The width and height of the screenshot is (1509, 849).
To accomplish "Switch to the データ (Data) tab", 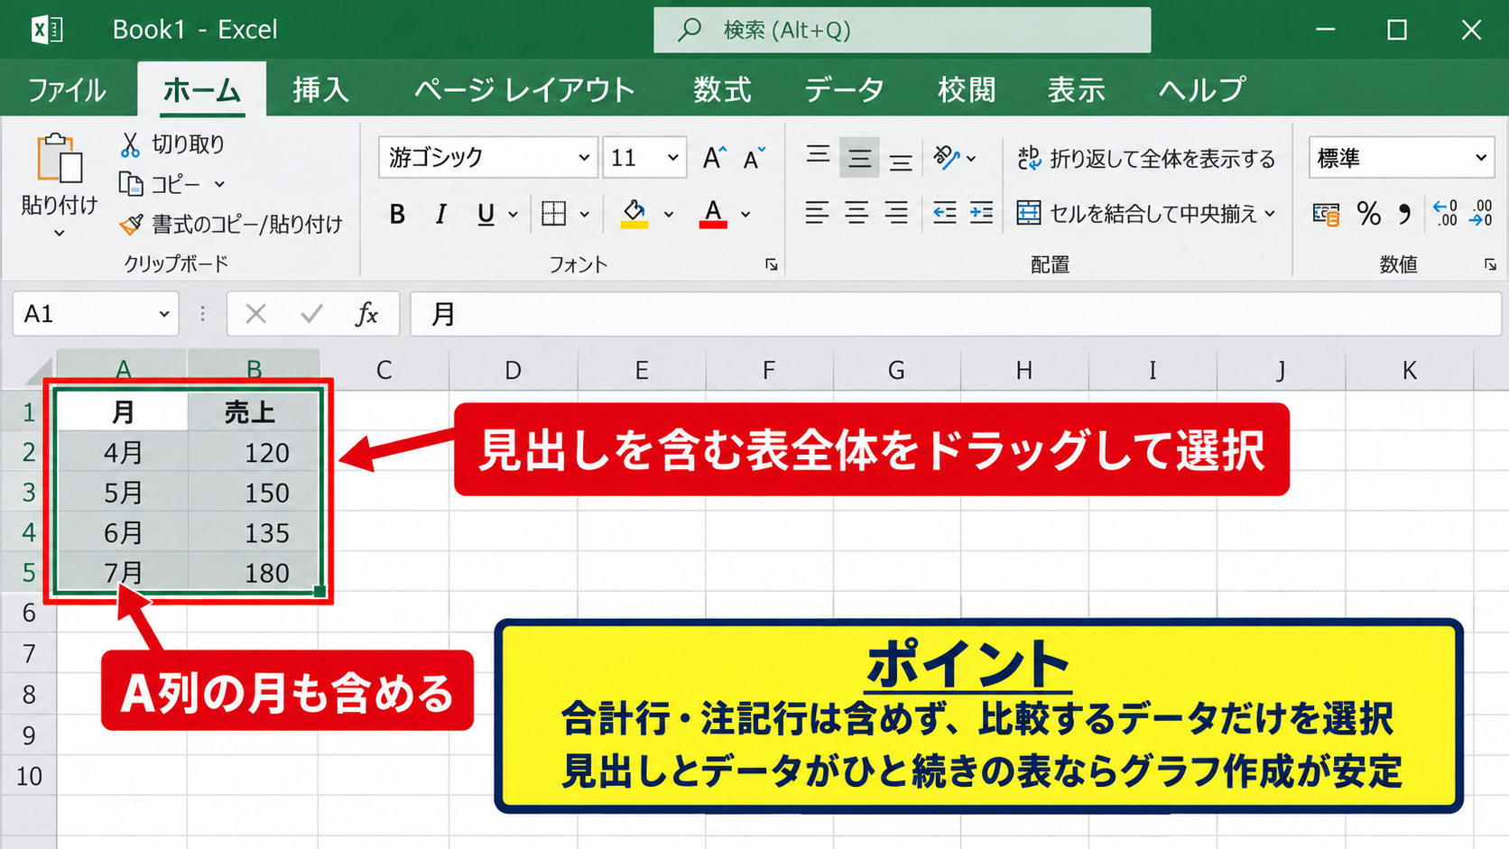I will click(x=845, y=89).
